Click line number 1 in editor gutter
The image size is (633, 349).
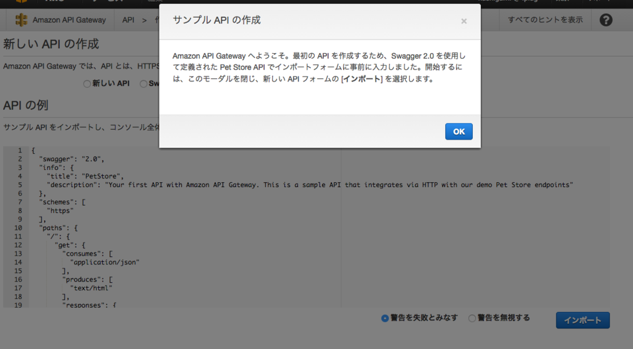pos(19,151)
